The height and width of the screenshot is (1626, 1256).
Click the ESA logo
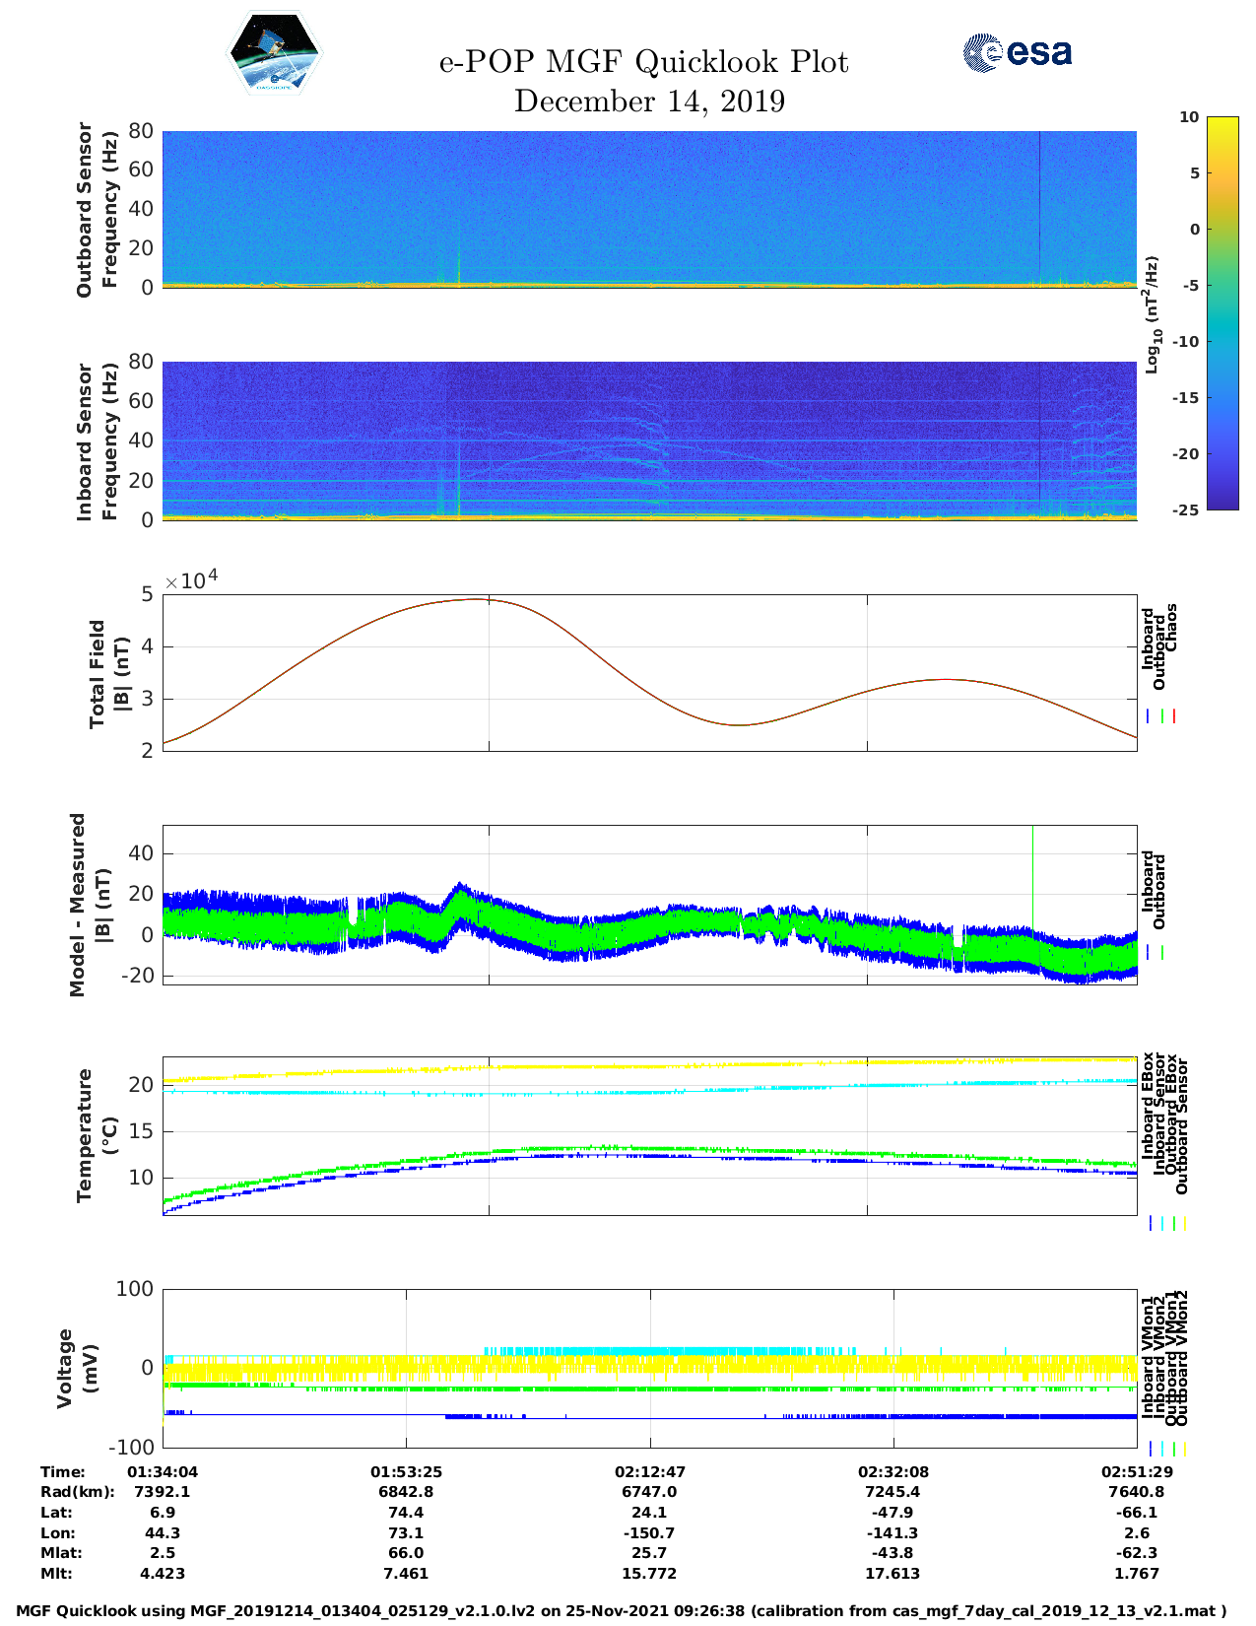tap(1017, 52)
